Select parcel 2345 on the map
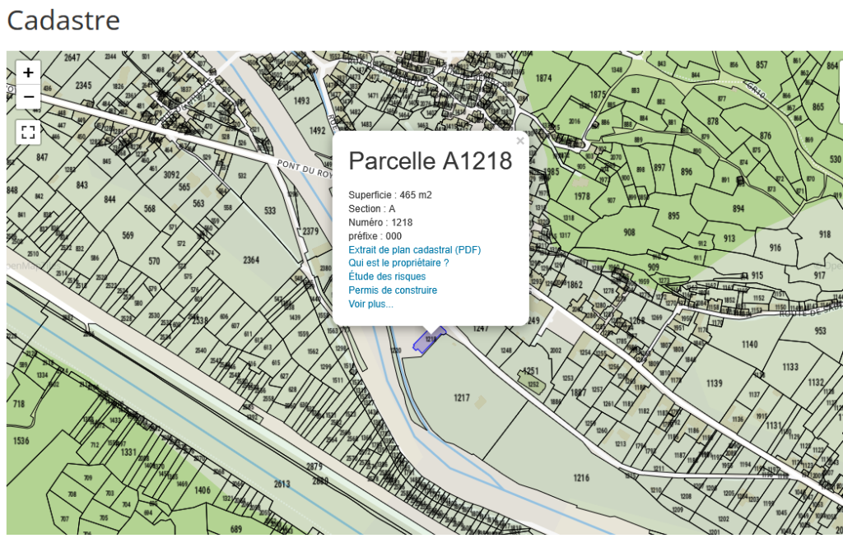The width and height of the screenshot is (843, 538). [83, 86]
